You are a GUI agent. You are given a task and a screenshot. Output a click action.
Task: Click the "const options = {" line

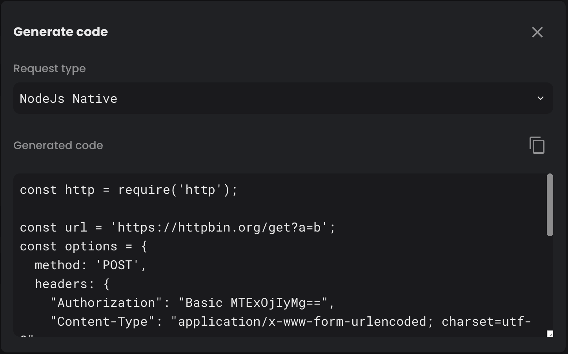(84, 246)
